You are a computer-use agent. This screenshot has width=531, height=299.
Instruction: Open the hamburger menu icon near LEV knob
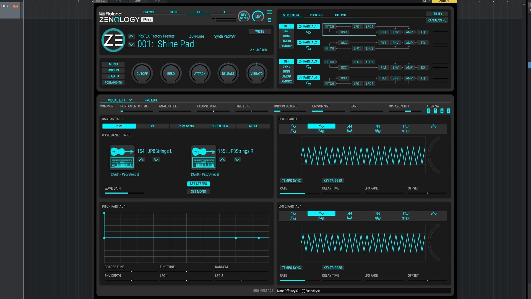[x=269, y=12]
